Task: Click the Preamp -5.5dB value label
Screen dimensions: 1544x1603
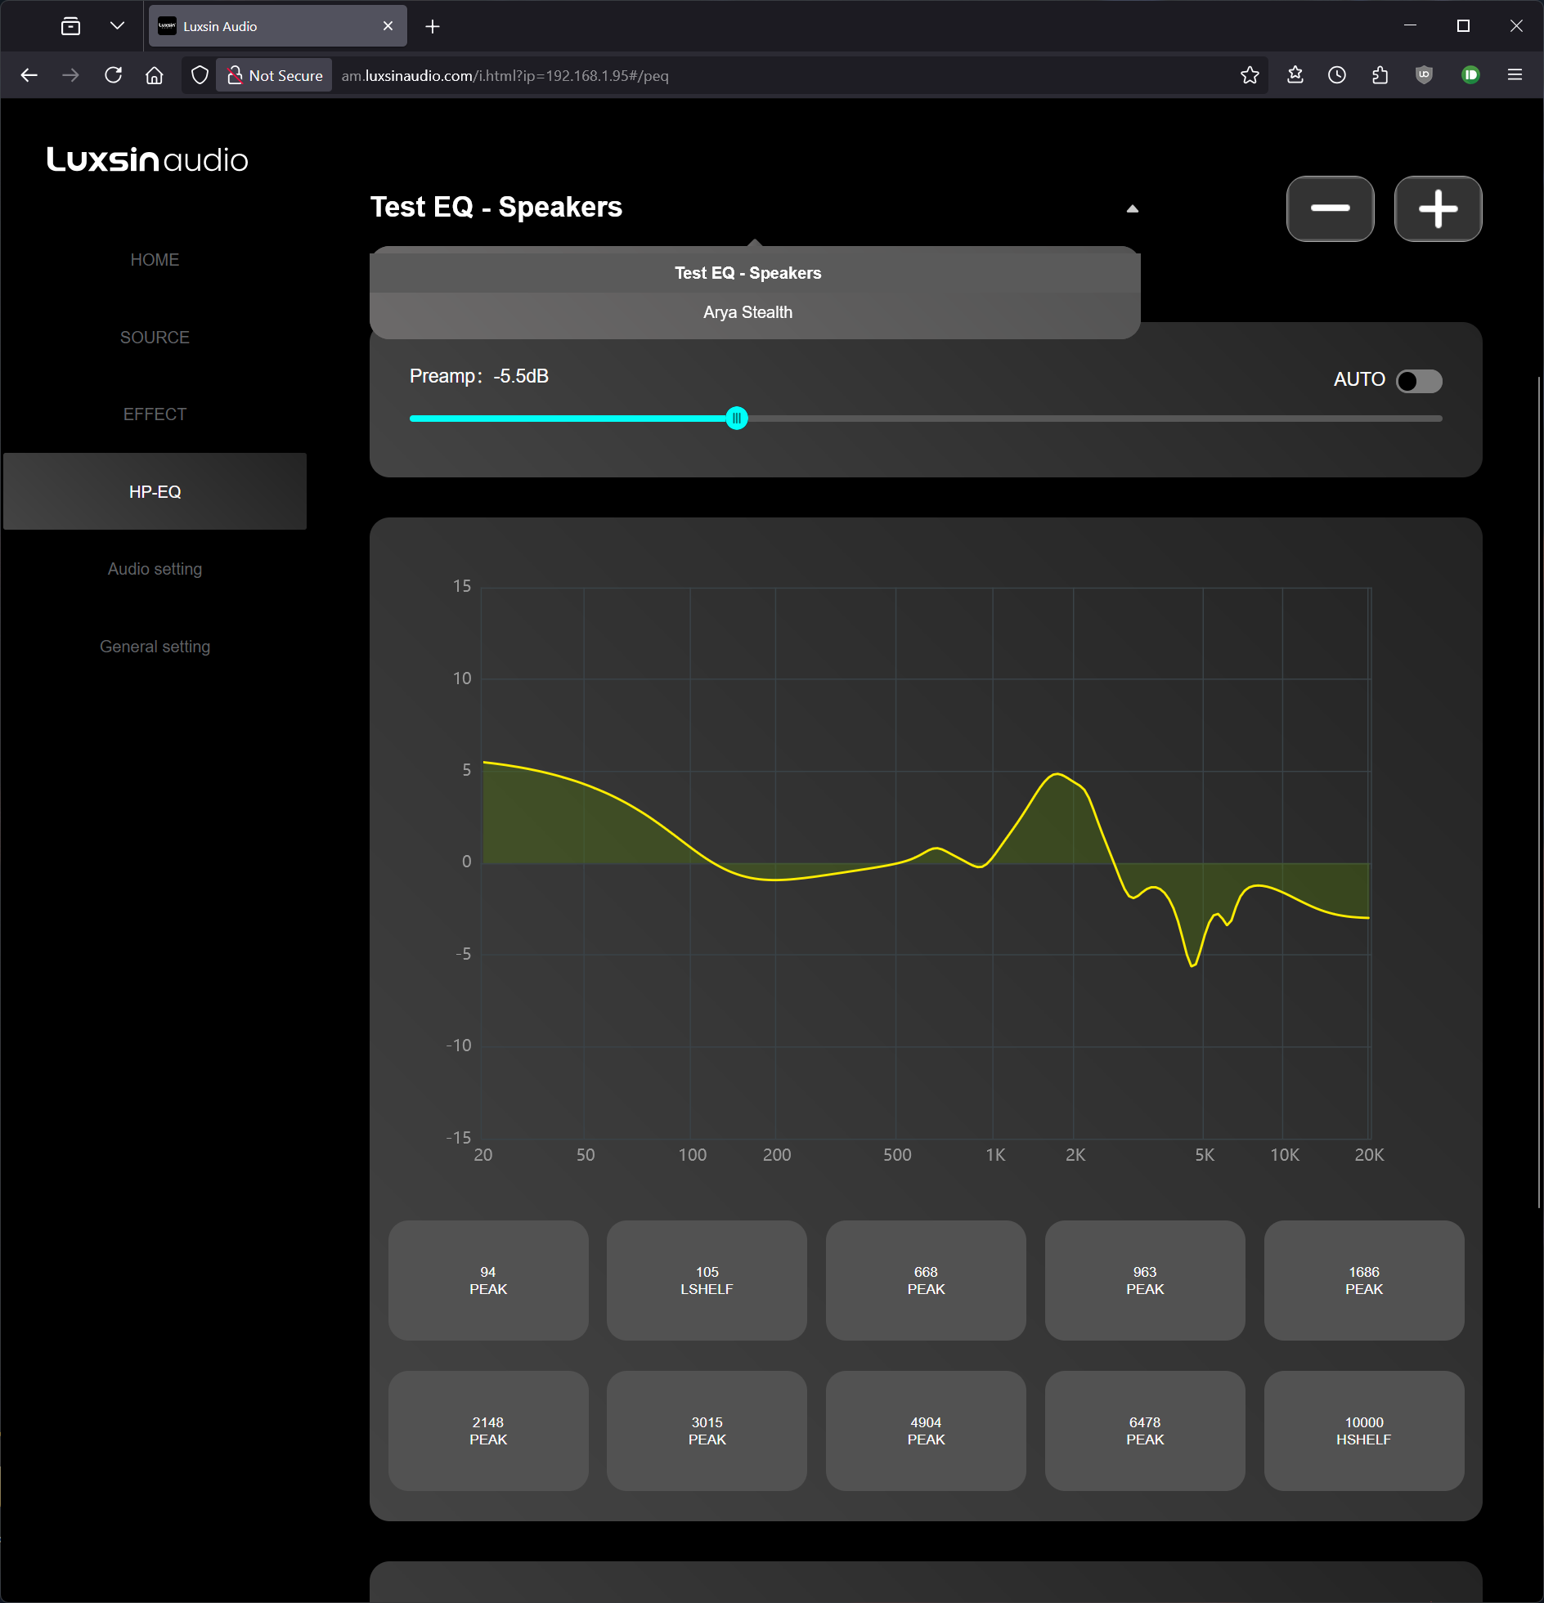Action: click(478, 376)
